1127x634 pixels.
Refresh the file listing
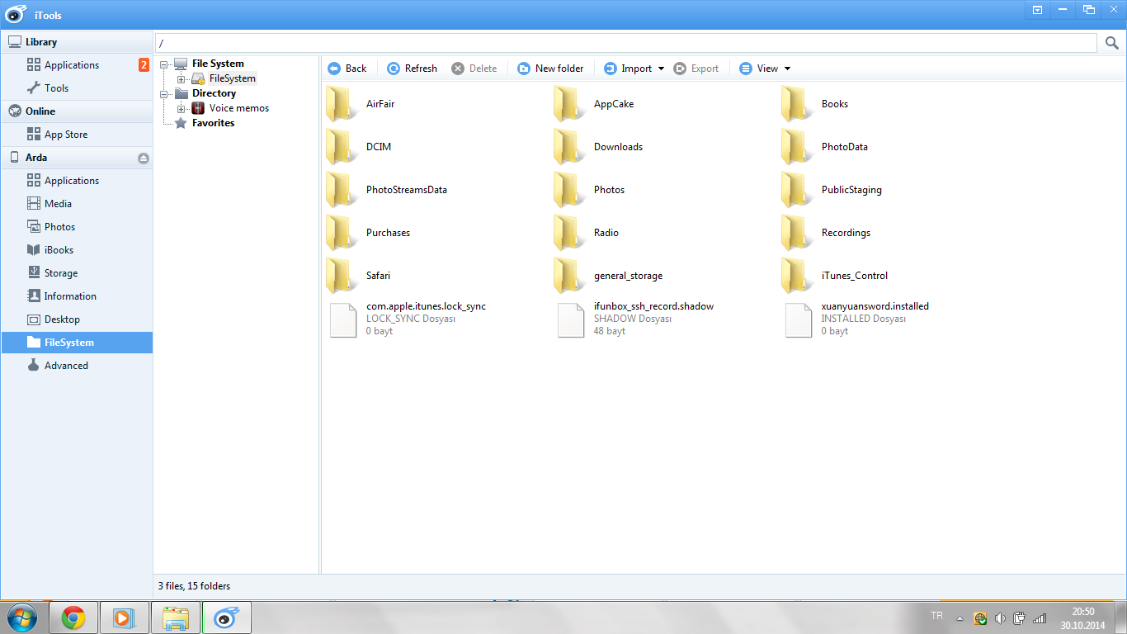point(412,69)
